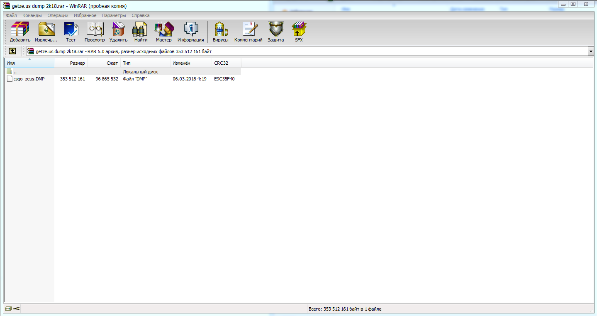Open the Параметры menu
This screenshot has width=597, height=316.
tap(114, 15)
